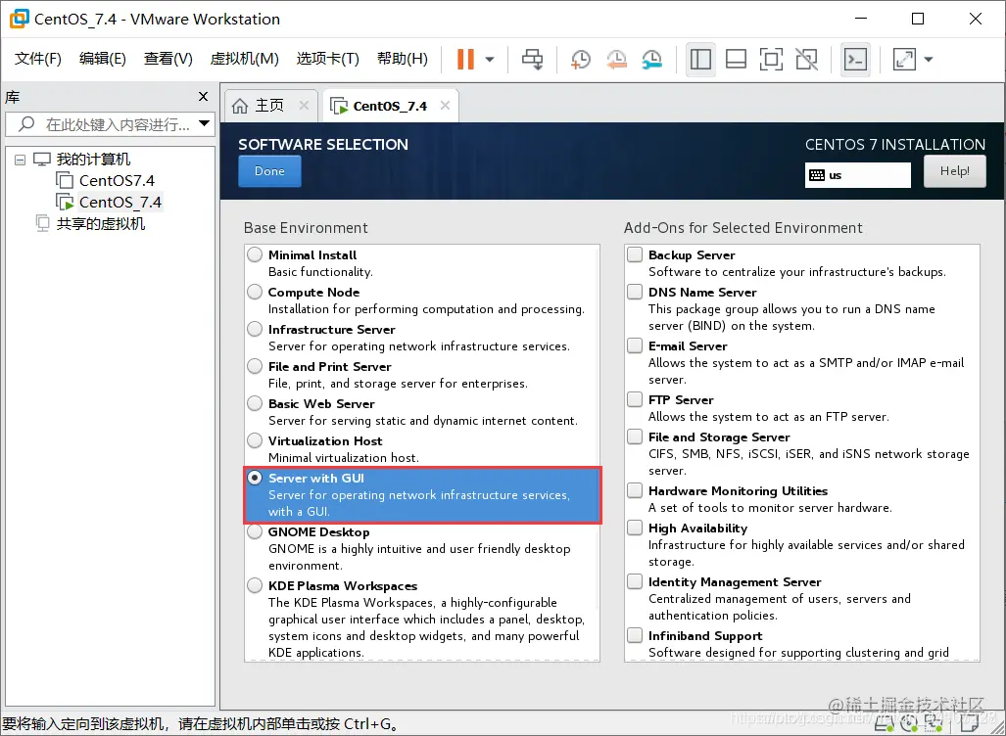Click the library search input field
Viewport: 1006px width, 736px height.
pos(110,123)
